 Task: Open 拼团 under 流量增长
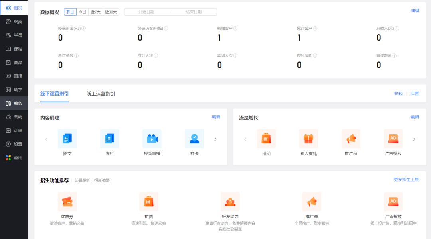(266, 139)
